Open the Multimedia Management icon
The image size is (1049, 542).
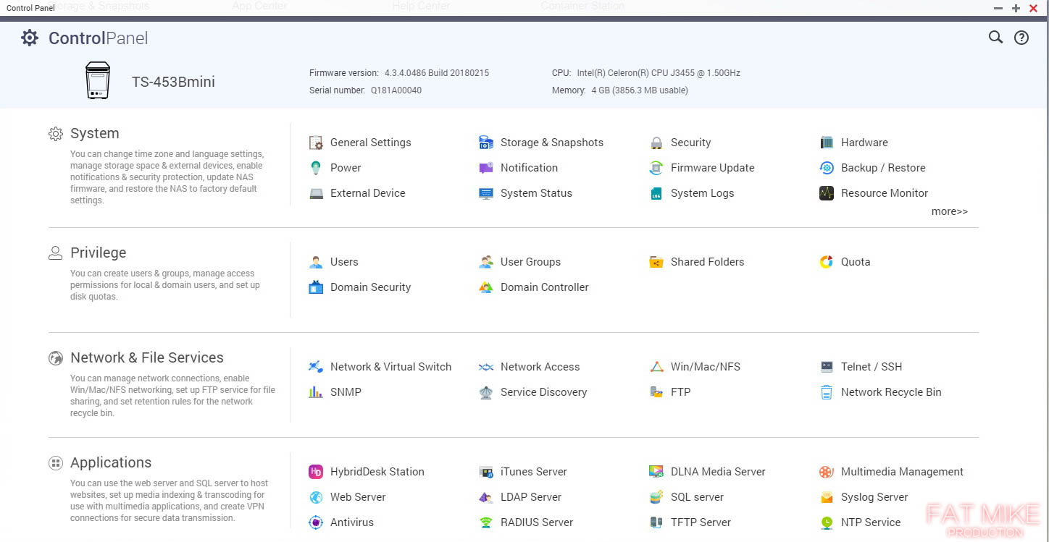pyautogui.click(x=827, y=472)
